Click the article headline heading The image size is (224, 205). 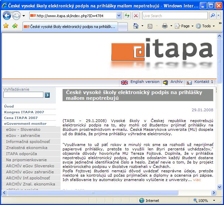click(138, 95)
